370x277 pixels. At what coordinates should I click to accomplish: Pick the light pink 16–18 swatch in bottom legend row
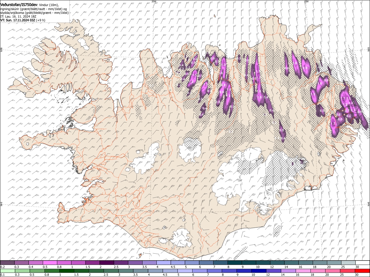click(x=303, y=271)
